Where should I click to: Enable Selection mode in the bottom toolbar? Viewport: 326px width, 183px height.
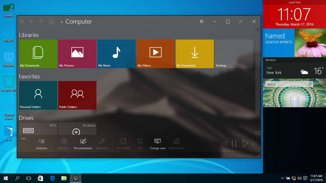click(x=42, y=144)
